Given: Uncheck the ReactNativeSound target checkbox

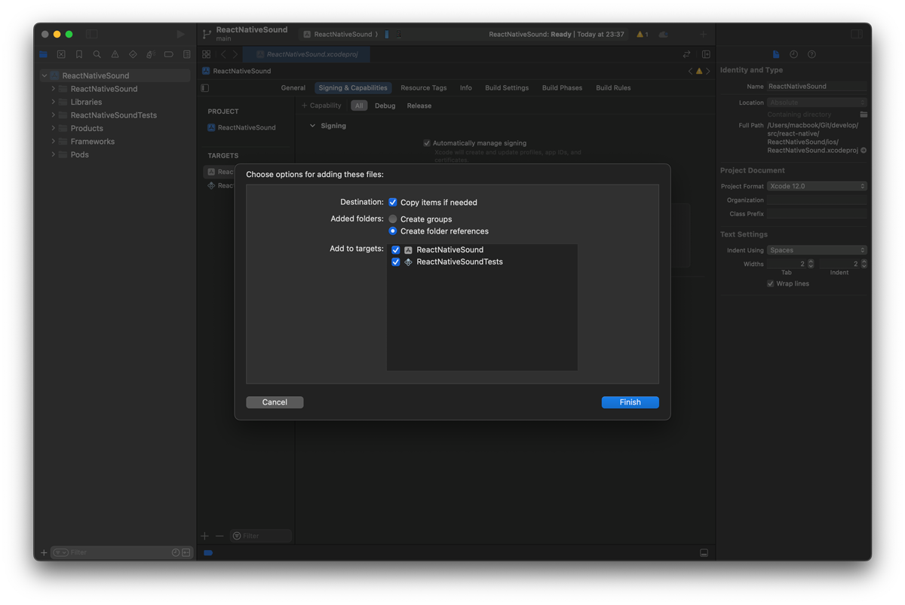Looking at the screenshot, I should (x=396, y=249).
